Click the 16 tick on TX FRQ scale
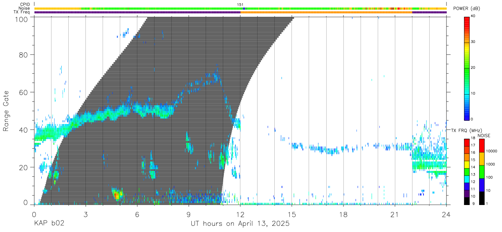This screenshot has height=232, width=502. (473, 153)
